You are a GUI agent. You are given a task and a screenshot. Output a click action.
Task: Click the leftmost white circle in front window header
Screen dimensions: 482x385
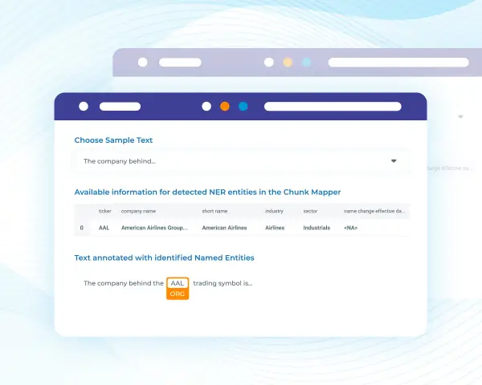pyautogui.click(x=84, y=106)
